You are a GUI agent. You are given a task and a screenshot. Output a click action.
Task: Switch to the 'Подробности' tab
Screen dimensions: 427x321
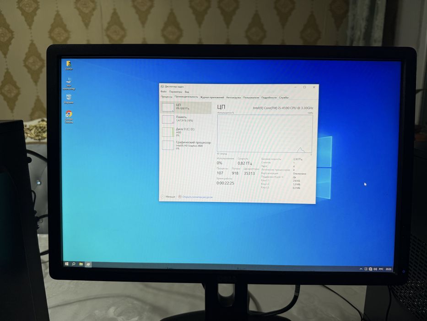pos(269,97)
